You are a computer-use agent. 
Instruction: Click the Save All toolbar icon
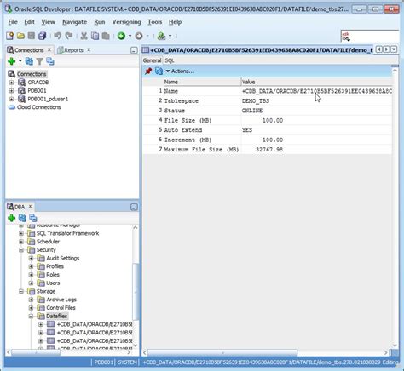(x=42, y=36)
